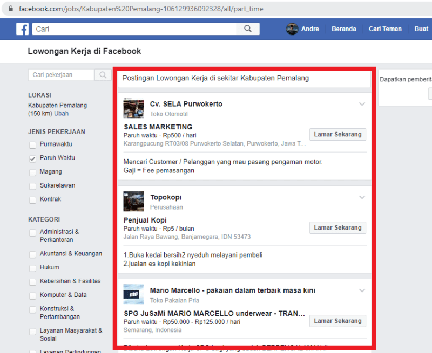Open Cv. SELA Purwokerto page thumbnail

133,108
